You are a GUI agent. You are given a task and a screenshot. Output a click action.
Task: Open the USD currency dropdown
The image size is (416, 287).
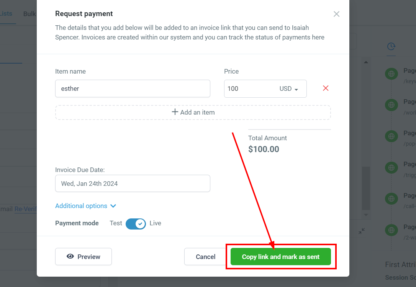tap(289, 89)
